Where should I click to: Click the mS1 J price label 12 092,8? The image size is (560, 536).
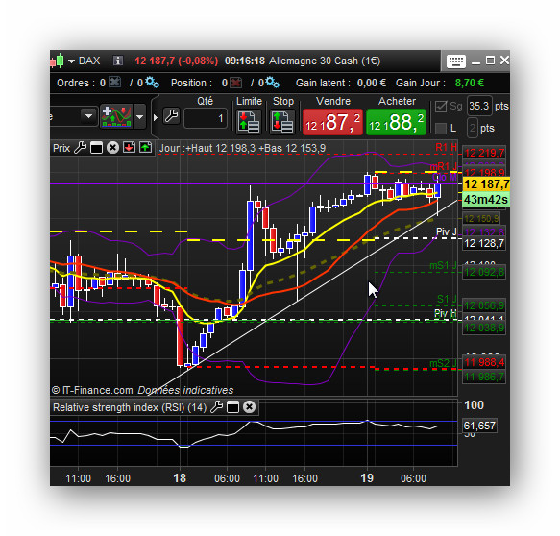[484, 273]
